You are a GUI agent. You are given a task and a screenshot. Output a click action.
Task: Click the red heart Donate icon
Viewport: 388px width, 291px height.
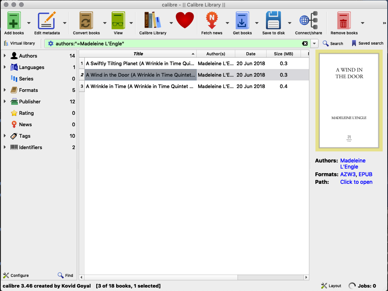[185, 21]
